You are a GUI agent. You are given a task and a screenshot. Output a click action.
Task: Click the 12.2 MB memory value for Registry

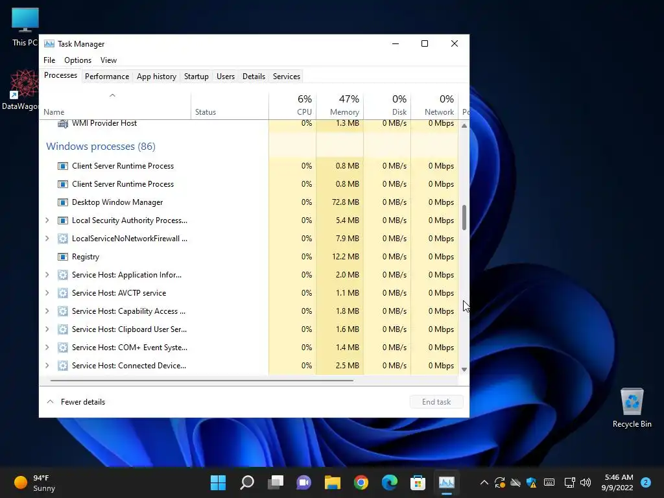click(x=346, y=257)
